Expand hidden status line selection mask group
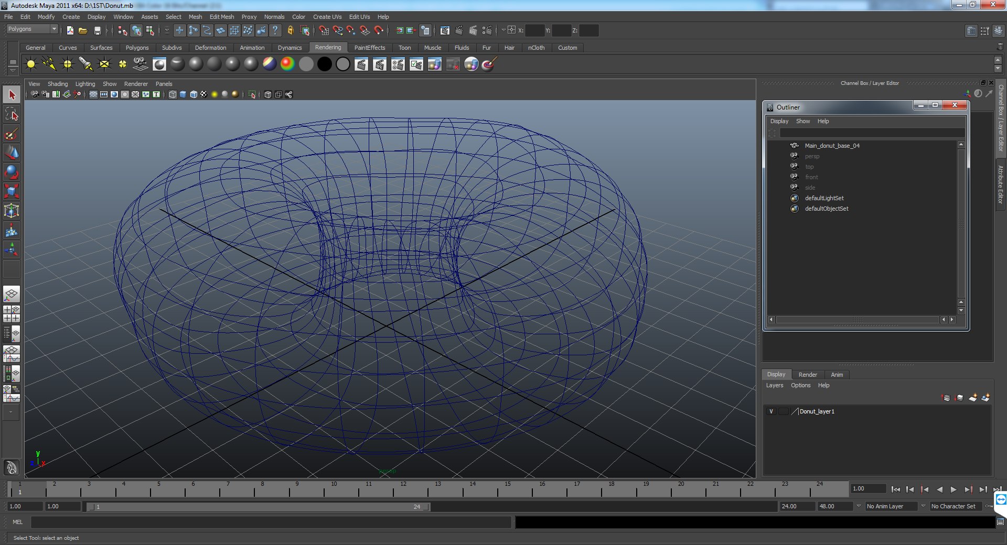The image size is (1007, 545). 167,30
